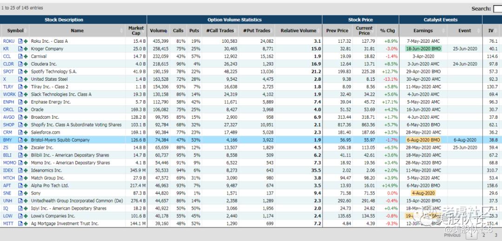Open the BMY symbol link

(x=8, y=140)
